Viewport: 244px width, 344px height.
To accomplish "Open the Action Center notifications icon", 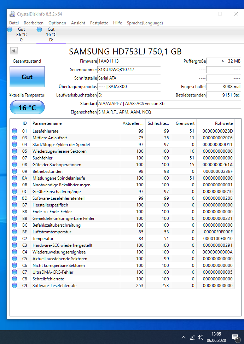I will click(x=236, y=338).
